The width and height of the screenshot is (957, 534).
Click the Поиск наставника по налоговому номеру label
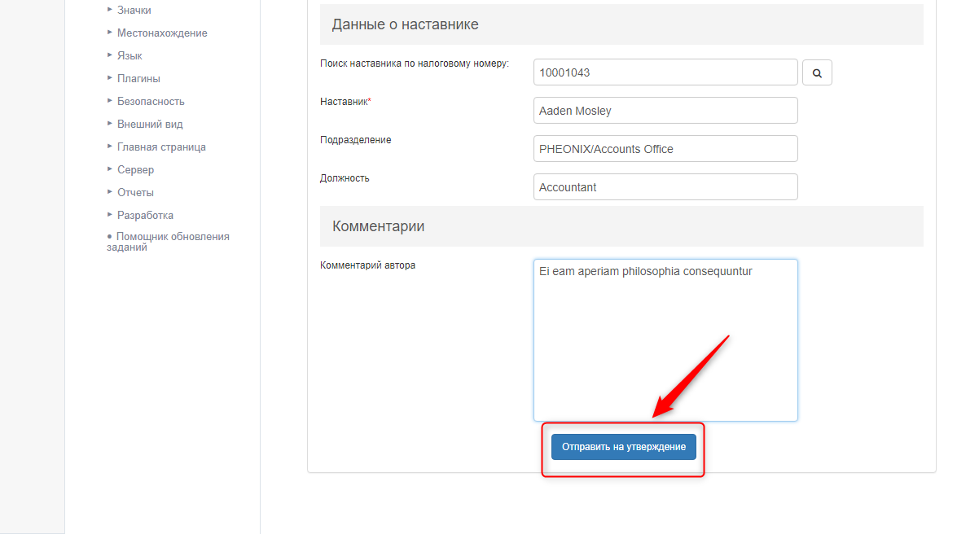coord(415,63)
